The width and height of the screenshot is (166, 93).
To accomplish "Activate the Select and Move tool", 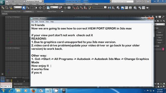I will 40,8.
